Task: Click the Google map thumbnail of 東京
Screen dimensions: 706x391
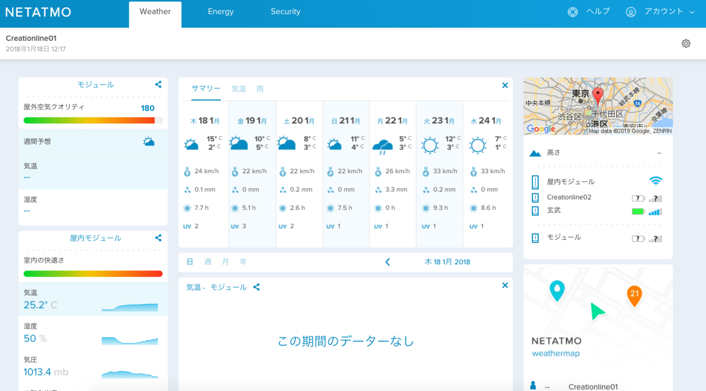Action: (598, 106)
